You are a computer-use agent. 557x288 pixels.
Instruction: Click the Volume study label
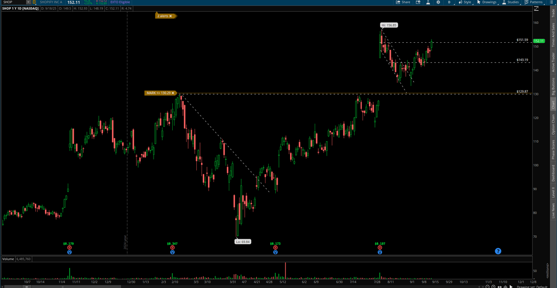(x=8, y=258)
